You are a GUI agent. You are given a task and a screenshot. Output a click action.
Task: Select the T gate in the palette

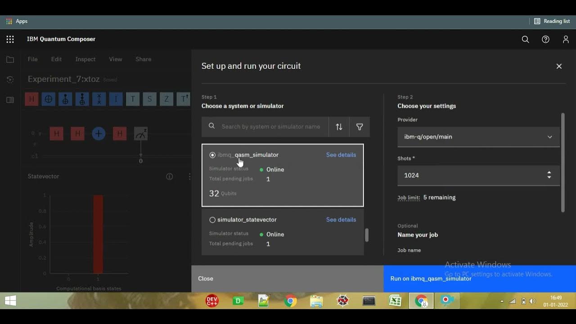pos(133,99)
